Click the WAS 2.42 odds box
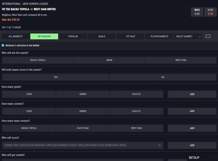Viewport: 218px width, 161px height. (197, 12)
